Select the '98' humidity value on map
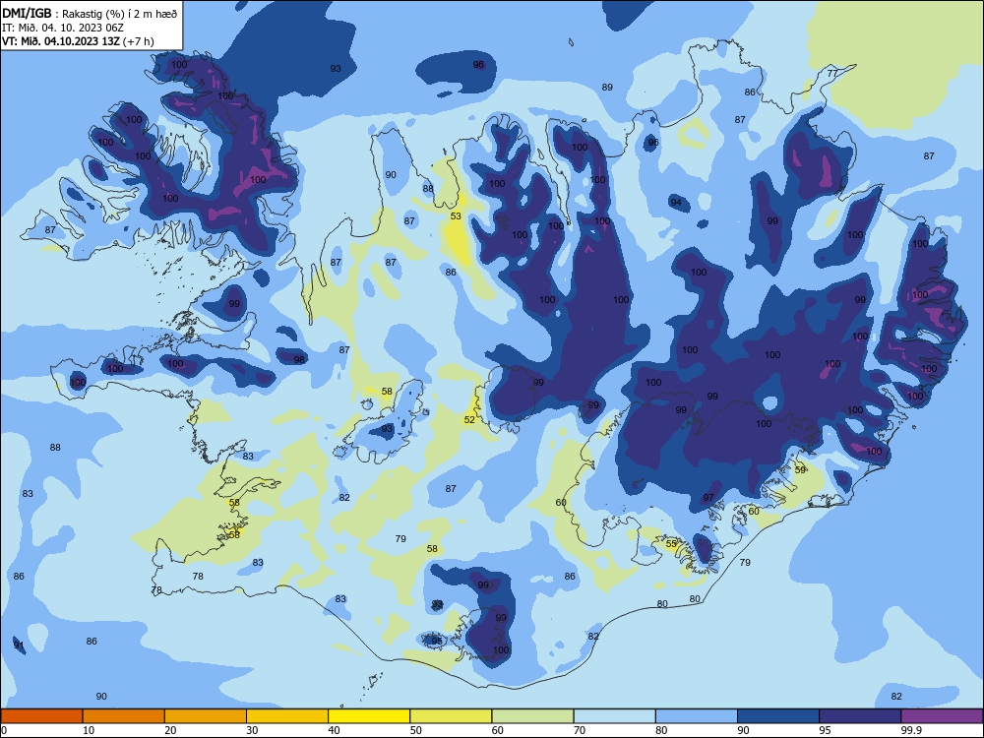Viewport: 984px width, 738px height. click(299, 359)
